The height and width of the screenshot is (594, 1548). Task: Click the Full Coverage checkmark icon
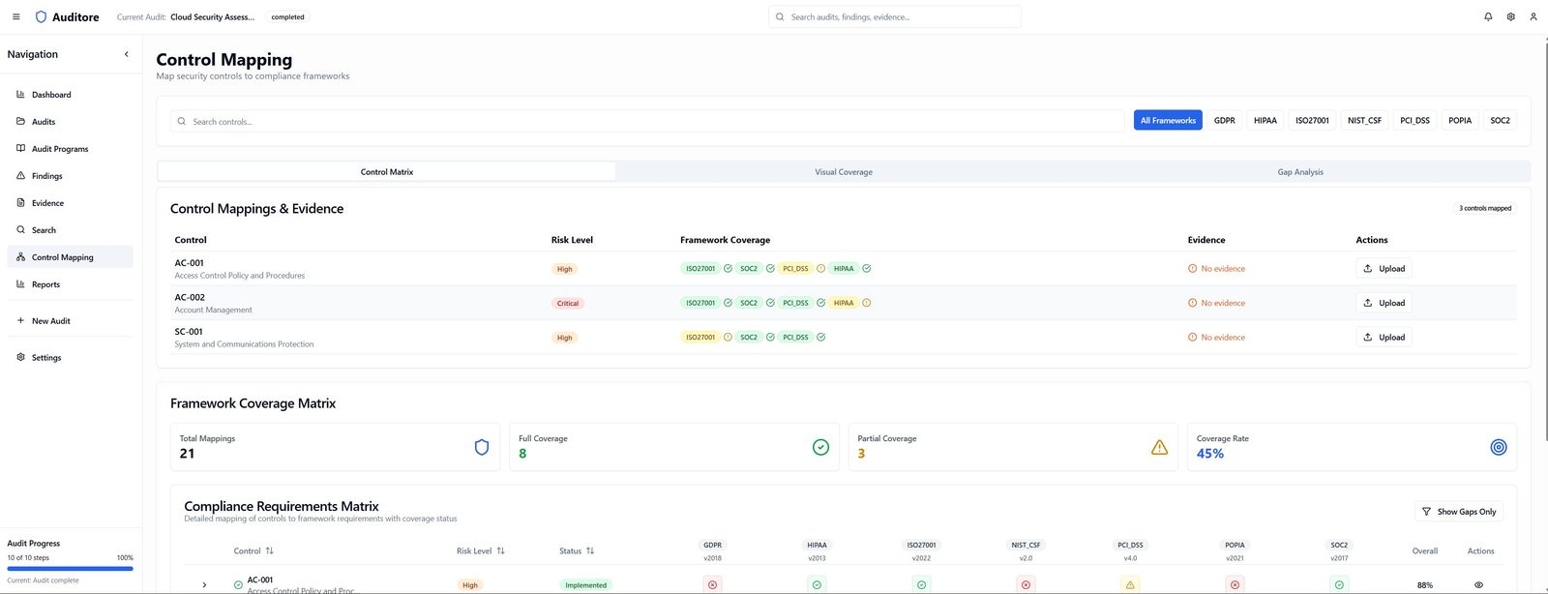click(x=820, y=447)
